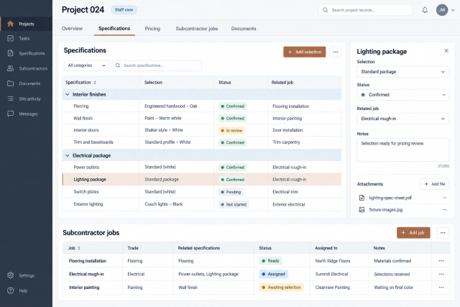This screenshot has width=460, height=307.
Task: Open options for lighting-spec-sheet.pdf attachment
Action: [444, 198]
